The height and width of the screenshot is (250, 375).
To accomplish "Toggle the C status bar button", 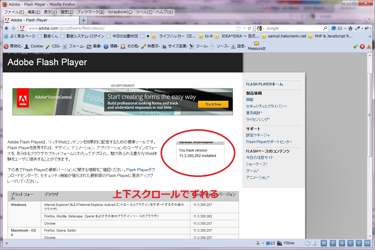I will click(350, 243).
